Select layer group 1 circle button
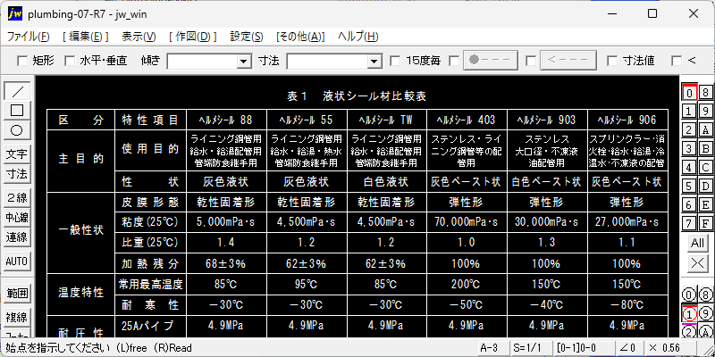Screen dimensions: 715x357 coord(689,314)
